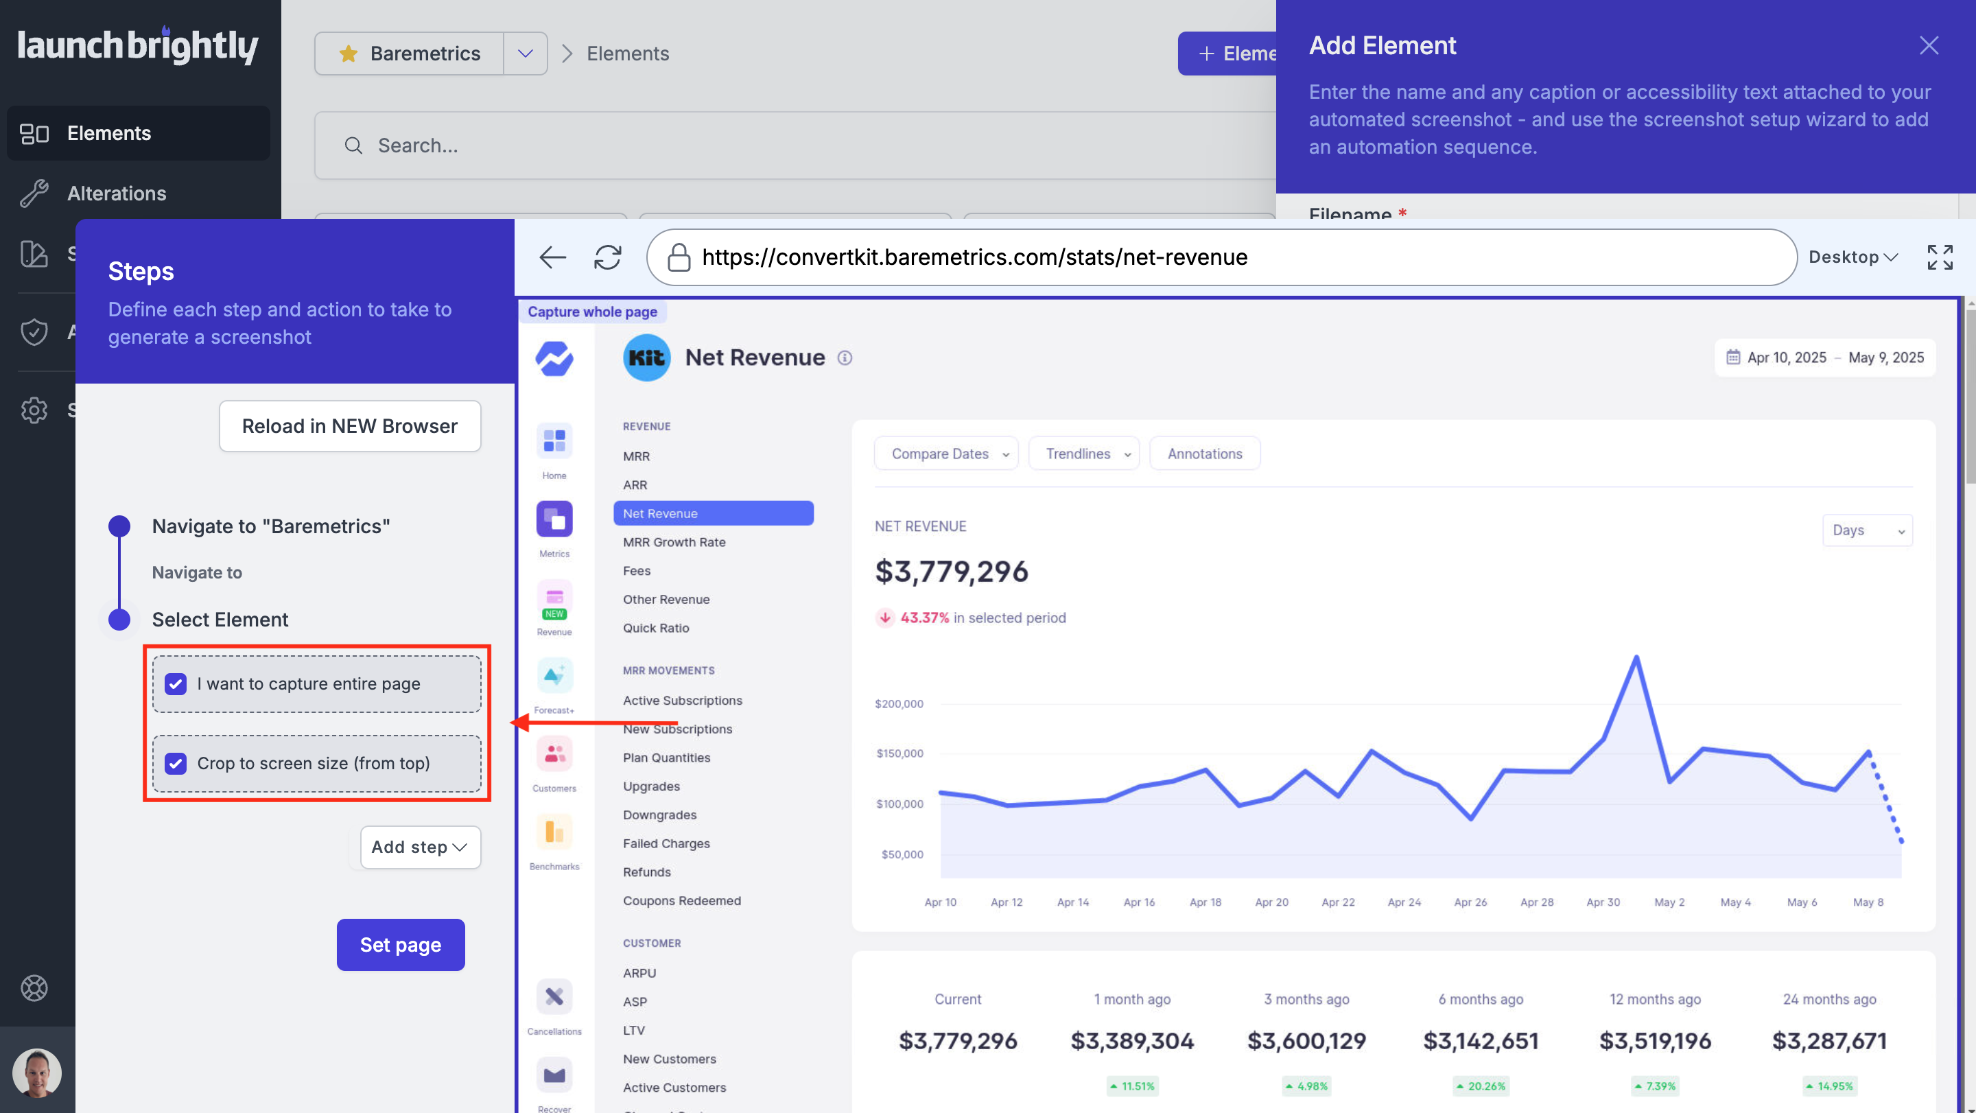Select MRR in Revenue menu
1976x1113 pixels.
click(x=637, y=456)
